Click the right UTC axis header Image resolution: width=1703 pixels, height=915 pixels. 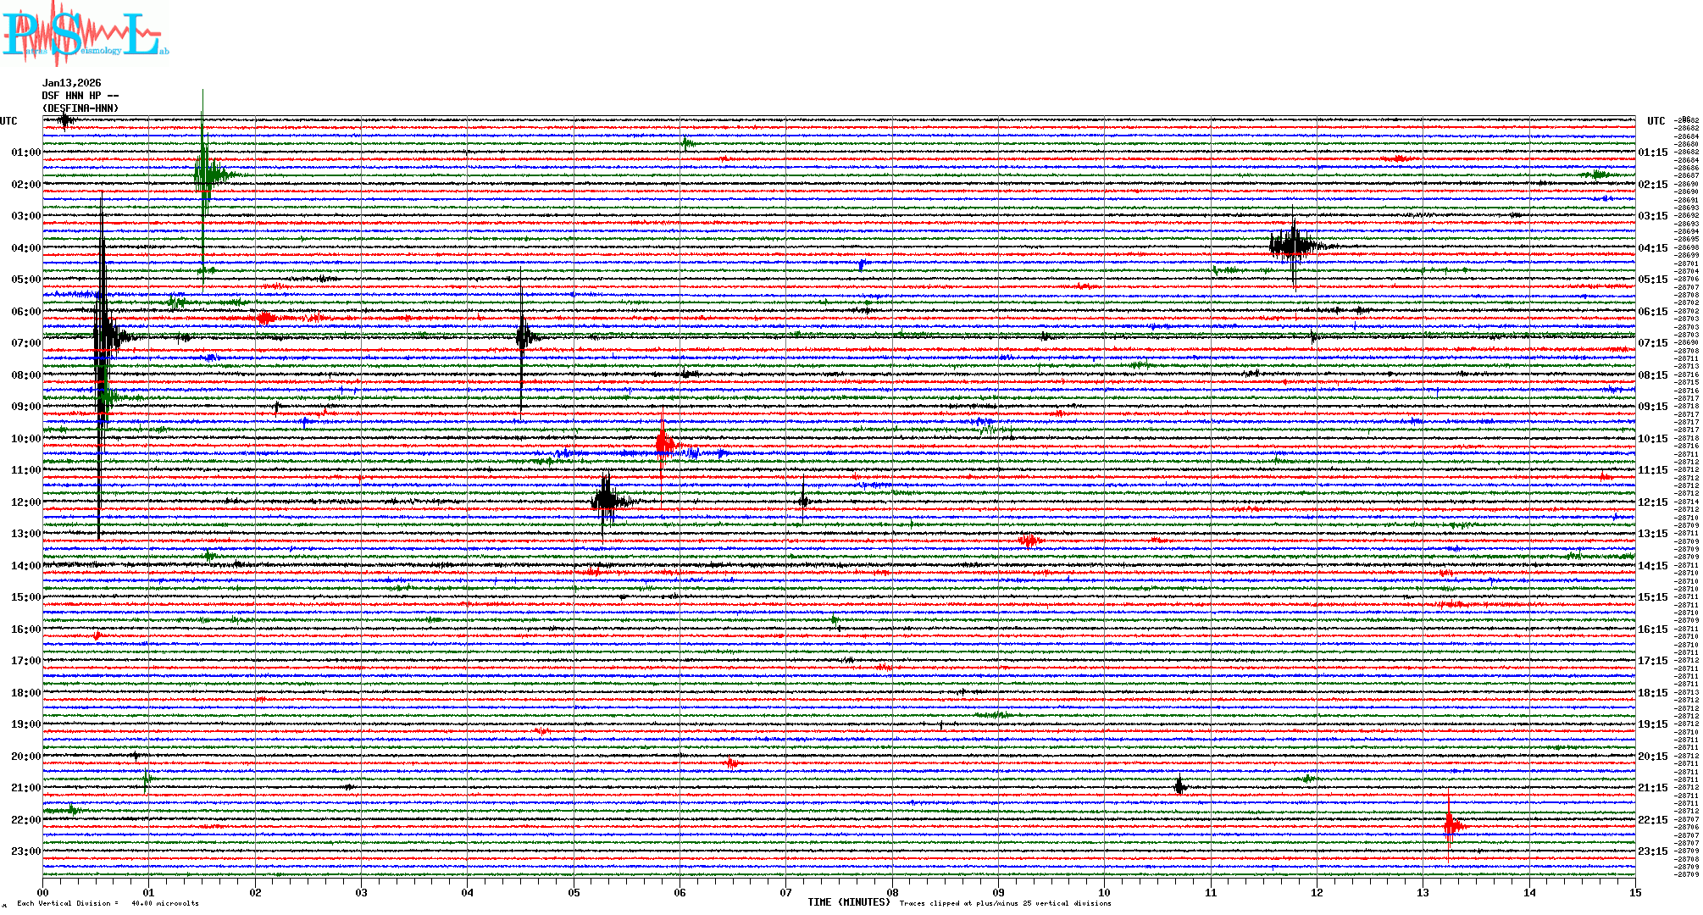[x=1656, y=121]
